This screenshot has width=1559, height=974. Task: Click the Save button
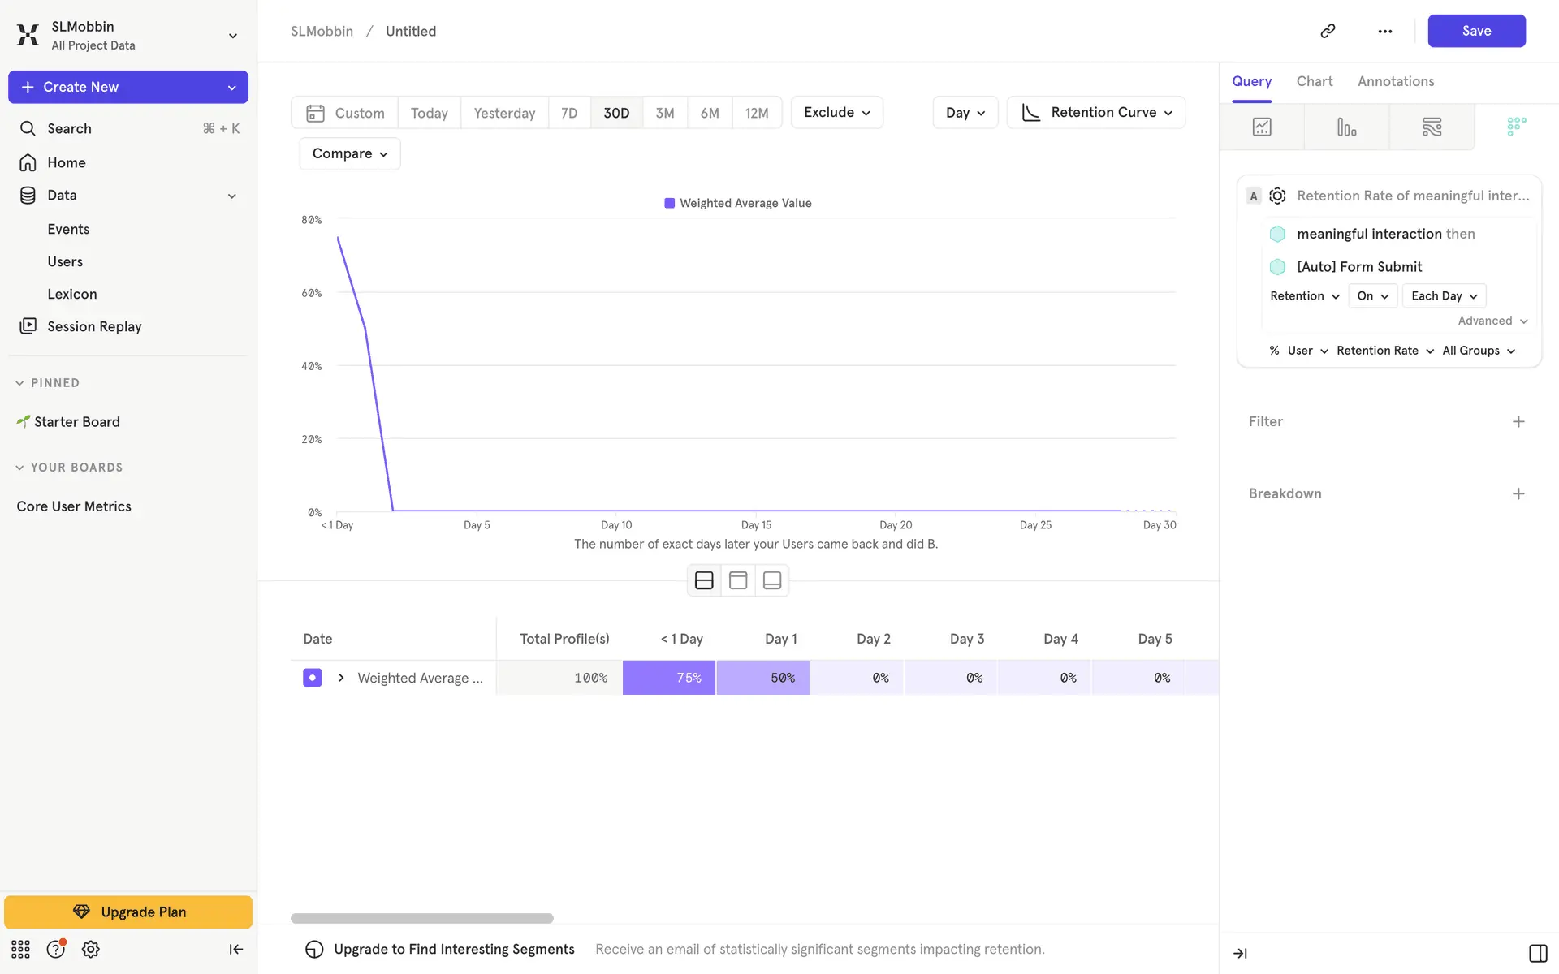coord(1476,31)
